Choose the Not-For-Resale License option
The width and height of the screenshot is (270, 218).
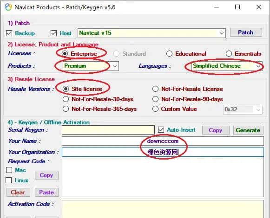155,89
